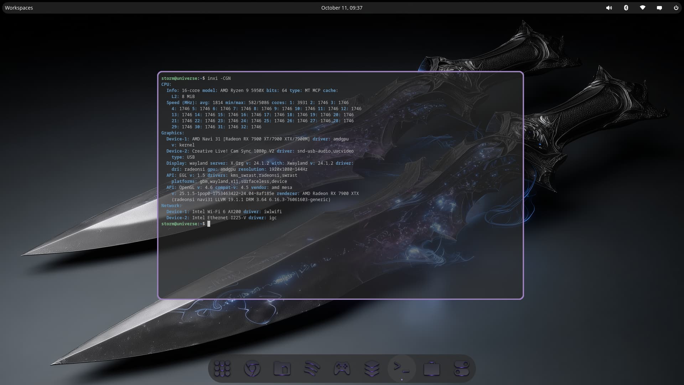Open the stacked layers app in dock
The height and width of the screenshot is (385, 684).
[x=372, y=369]
